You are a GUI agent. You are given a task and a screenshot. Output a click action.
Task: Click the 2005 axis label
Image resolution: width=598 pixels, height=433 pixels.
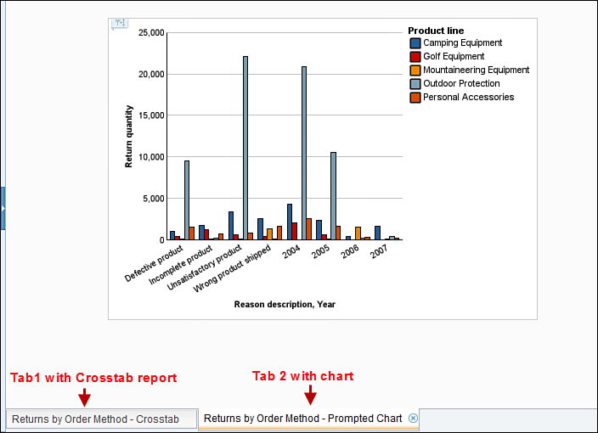coord(321,252)
